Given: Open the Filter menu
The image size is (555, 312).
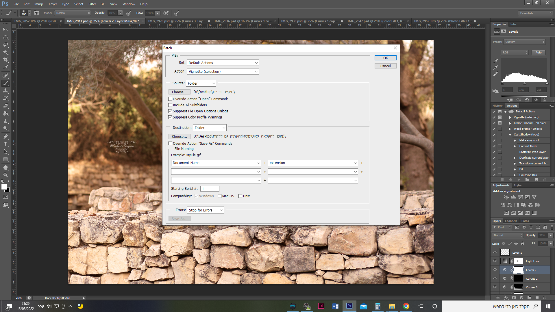Looking at the screenshot, I should (92, 4).
